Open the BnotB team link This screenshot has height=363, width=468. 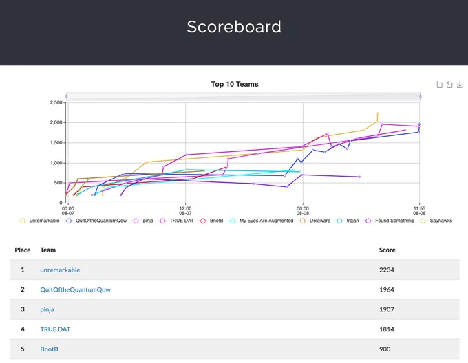[49, 349]
